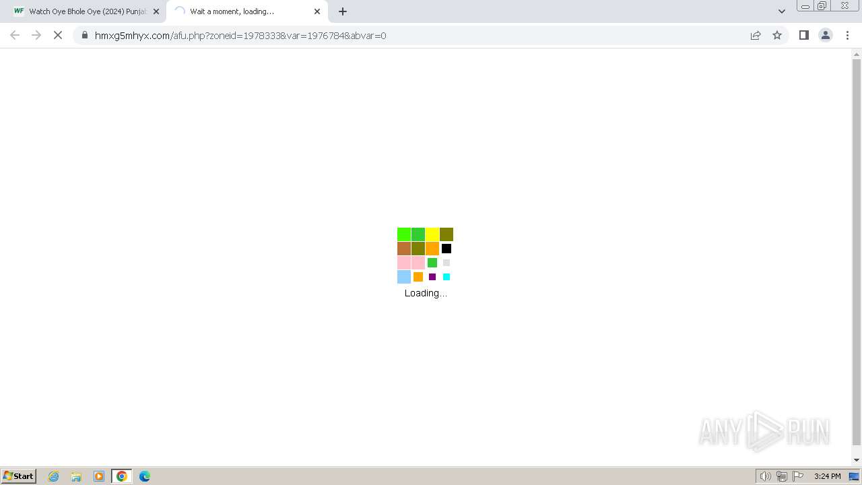Click the network tray icon
The width and height of the screenshot is (862, 485).
coord(782,476)
